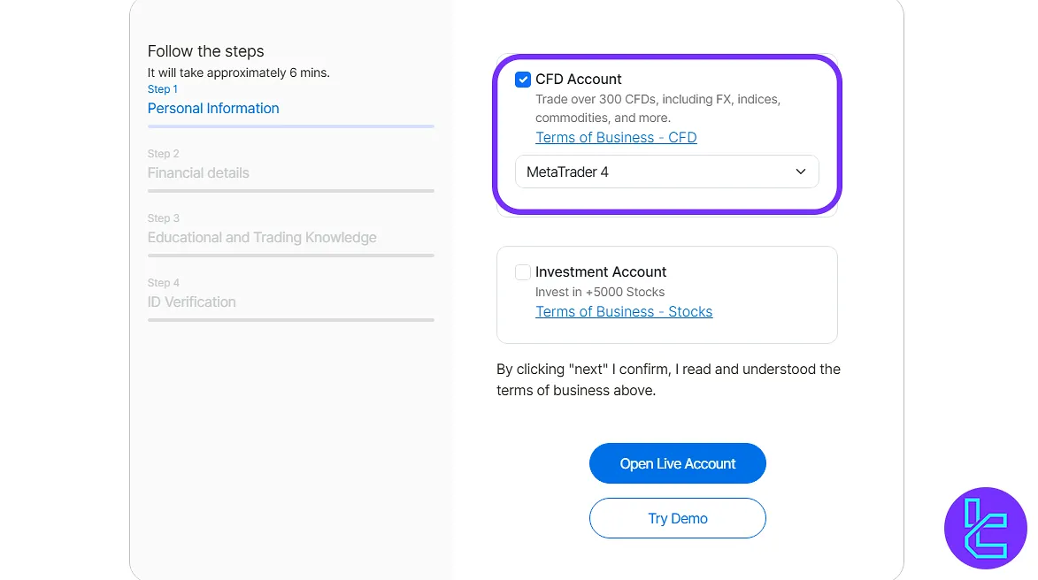Click the Try Demo button
This screenshot has height=580, width=1038.
[677, 519]
